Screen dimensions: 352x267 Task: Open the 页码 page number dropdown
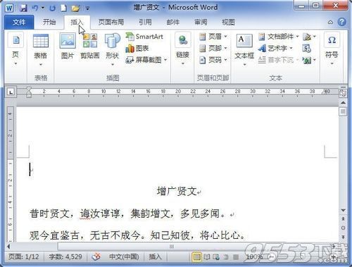tap(213, 60)
